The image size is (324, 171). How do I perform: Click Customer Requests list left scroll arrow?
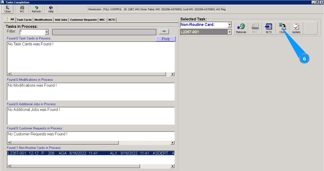click(9, 143)
